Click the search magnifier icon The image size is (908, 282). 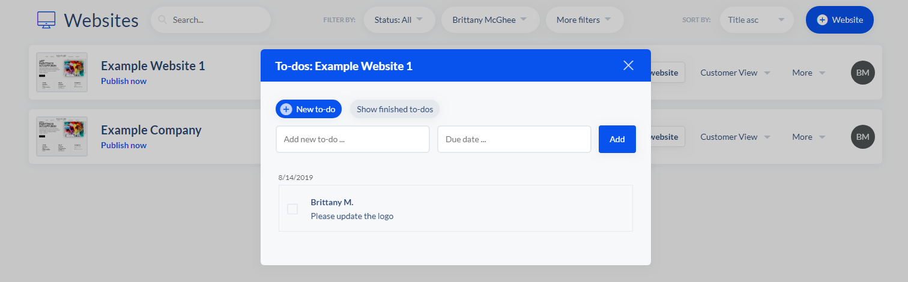tap(162, 20)
